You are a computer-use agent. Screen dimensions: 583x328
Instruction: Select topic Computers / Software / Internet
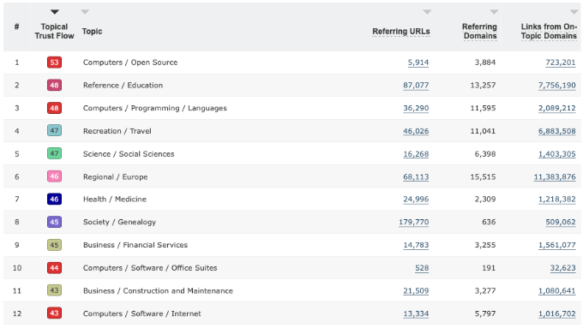(142, 314)
